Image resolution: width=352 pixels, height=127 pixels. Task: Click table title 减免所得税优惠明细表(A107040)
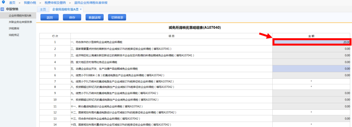195,28
